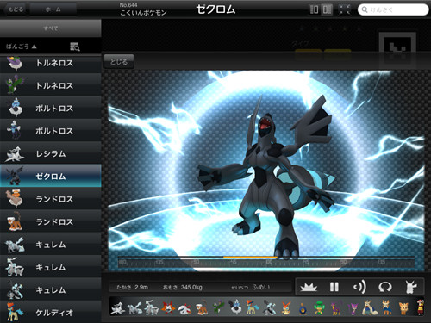Open the list filter search icon
This screenshot has width=431, height=323.
tap(75, 47)
